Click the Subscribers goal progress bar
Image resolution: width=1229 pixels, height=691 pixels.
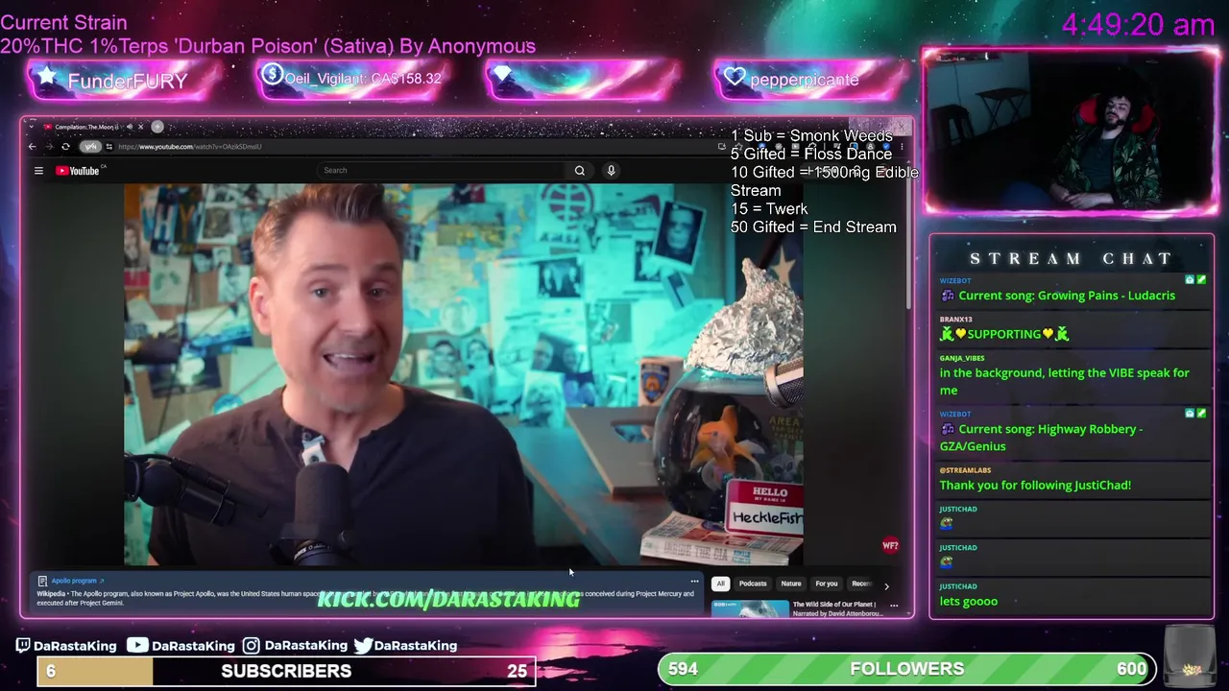click(286, 671)
